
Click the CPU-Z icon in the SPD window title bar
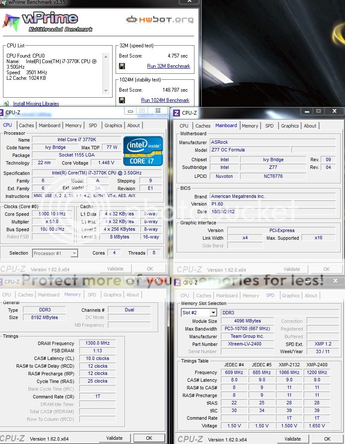tap(177, 283)
